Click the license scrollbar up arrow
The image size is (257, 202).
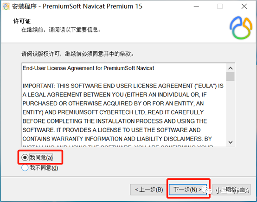[231, 68]
